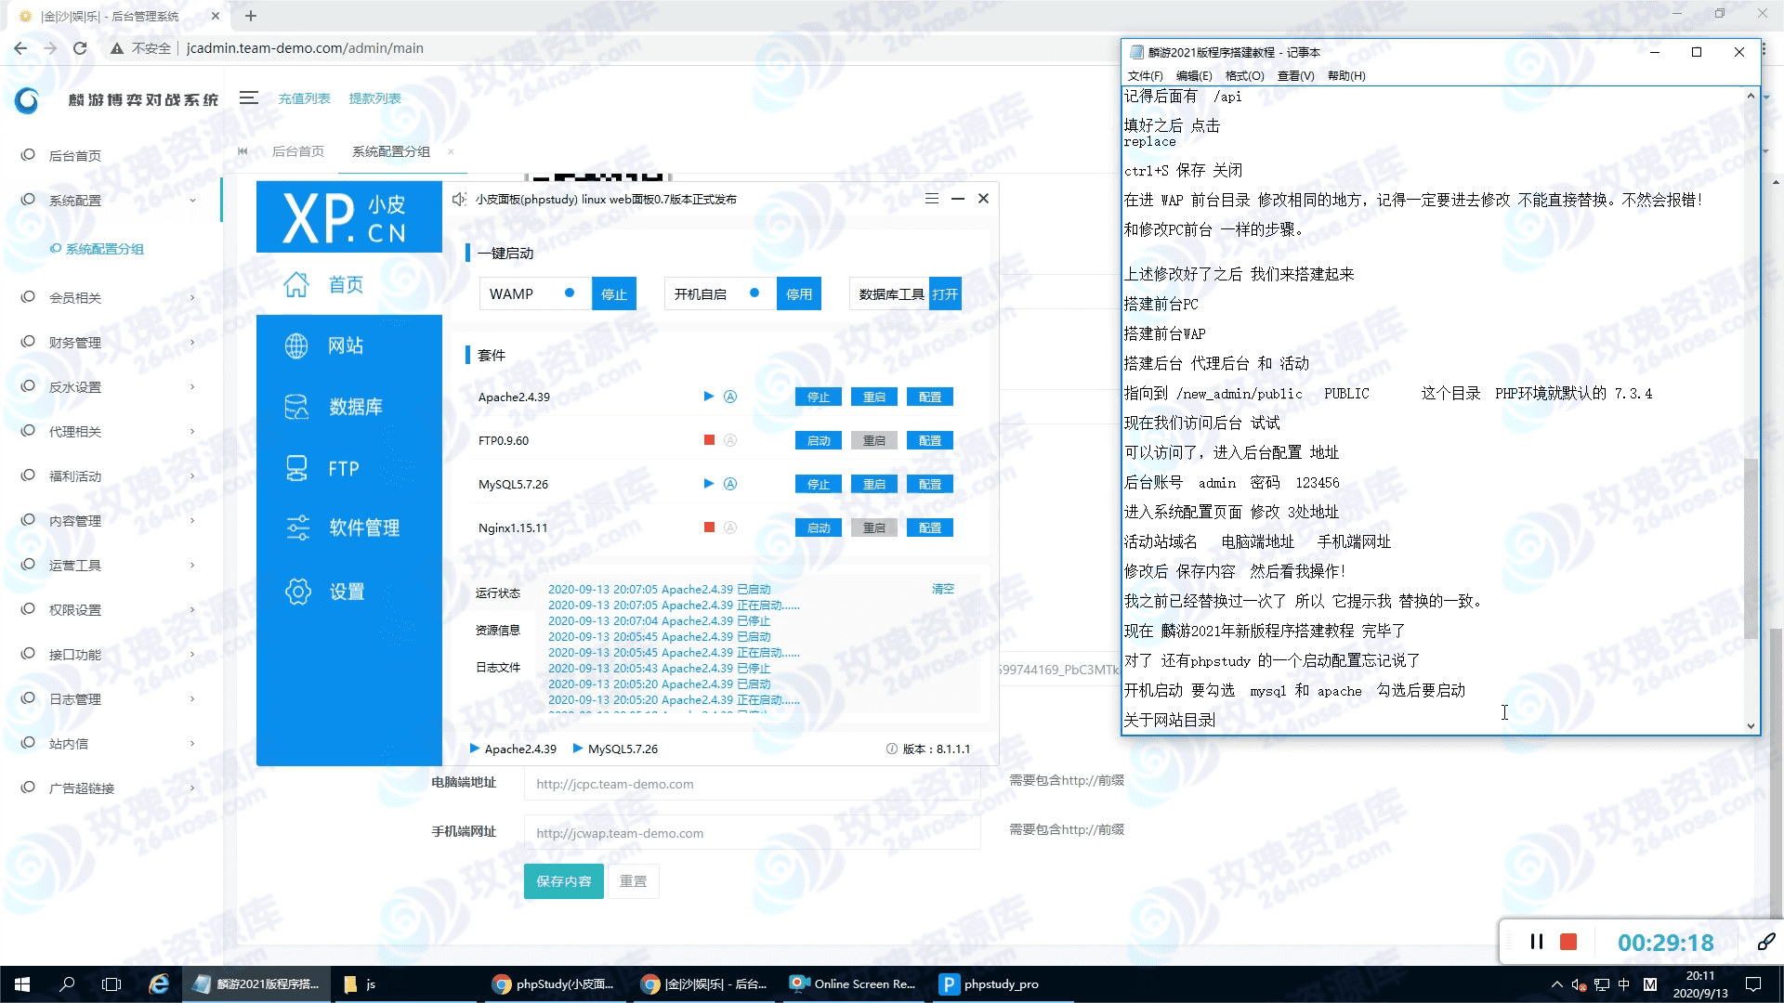This screenshot has width=1784, height=1003.
Task: Click 保存内容 button in backend config
Action: 562,880
